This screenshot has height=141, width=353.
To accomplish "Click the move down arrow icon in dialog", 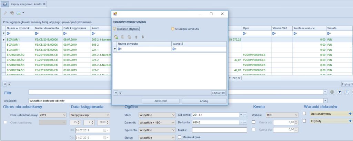I will [x=142, y=37].
